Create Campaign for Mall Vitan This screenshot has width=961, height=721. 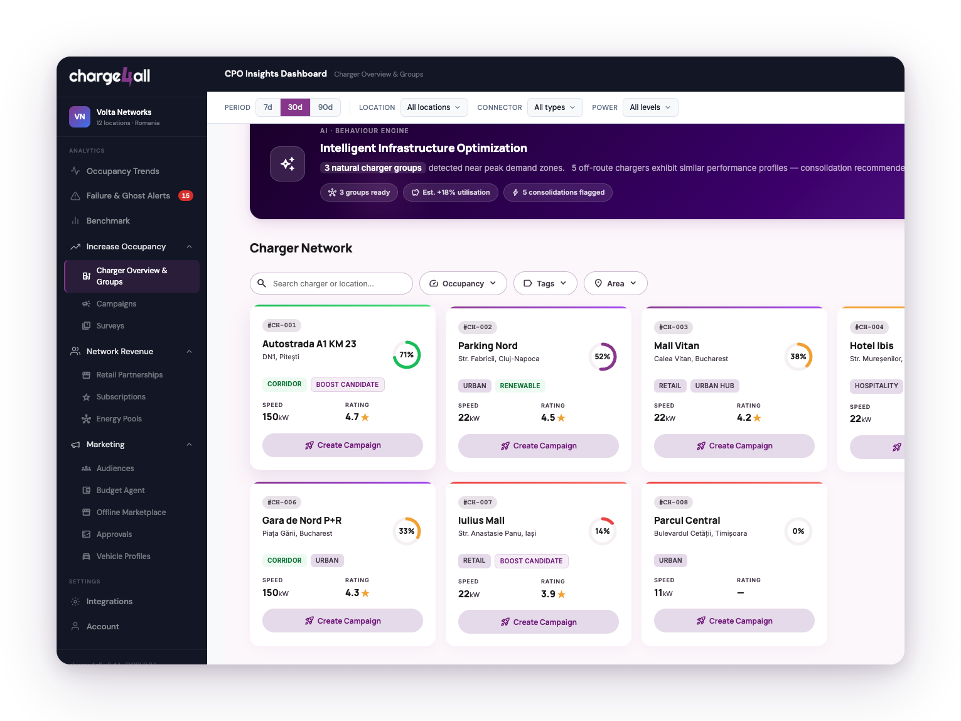point(734,446)
